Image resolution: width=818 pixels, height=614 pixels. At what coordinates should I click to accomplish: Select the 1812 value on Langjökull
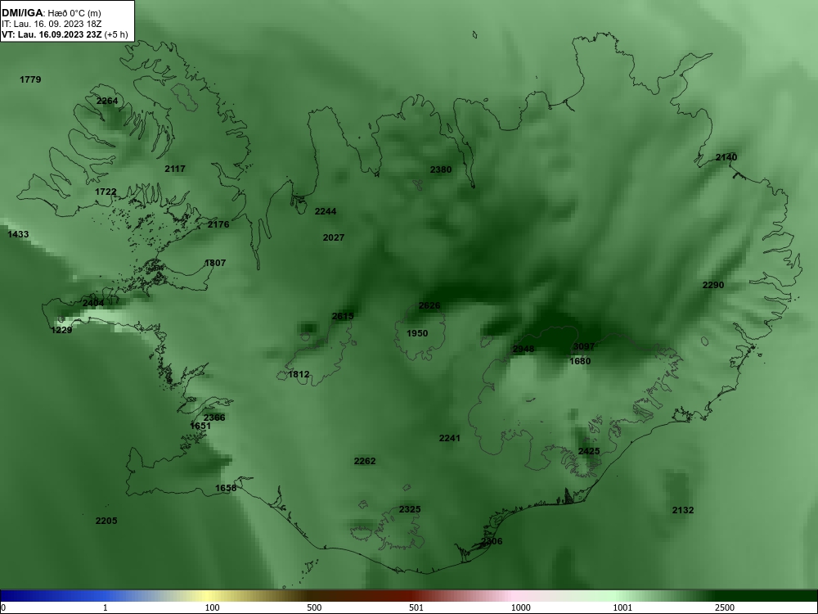tap(299, 374)
